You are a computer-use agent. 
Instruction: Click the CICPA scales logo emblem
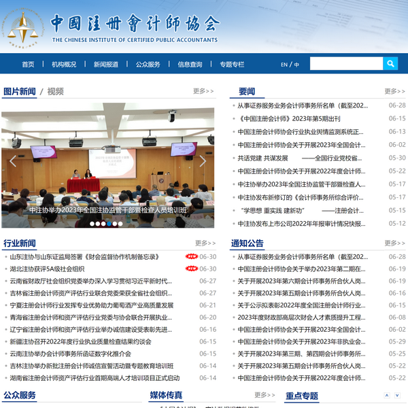click(x=24, y=29)
